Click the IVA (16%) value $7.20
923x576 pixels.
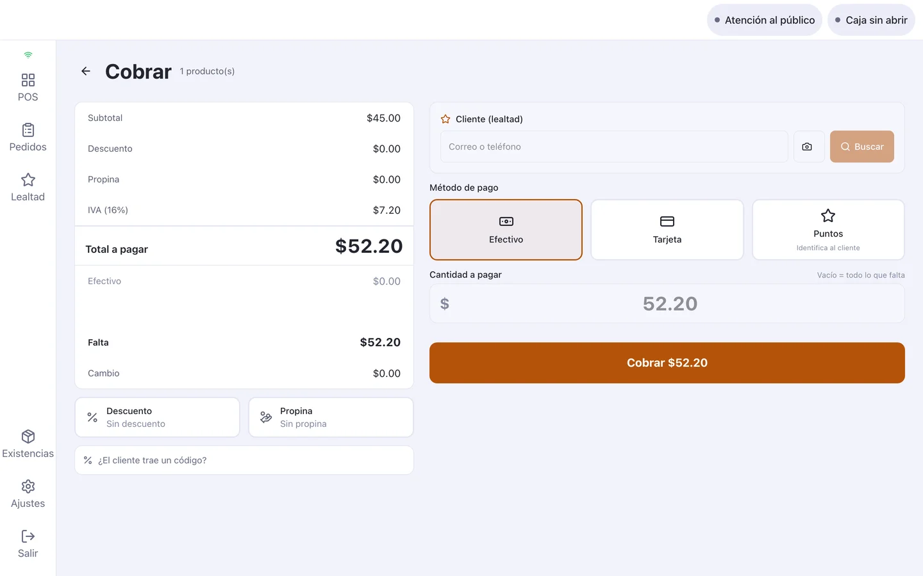387,211
